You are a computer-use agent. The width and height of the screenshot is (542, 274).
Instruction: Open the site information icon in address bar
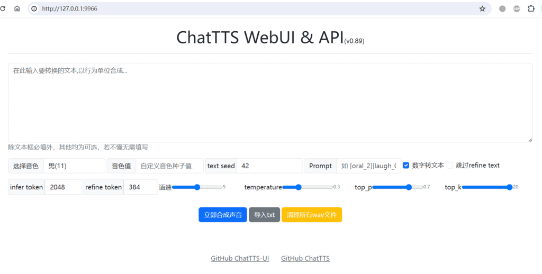click(34, 8)
